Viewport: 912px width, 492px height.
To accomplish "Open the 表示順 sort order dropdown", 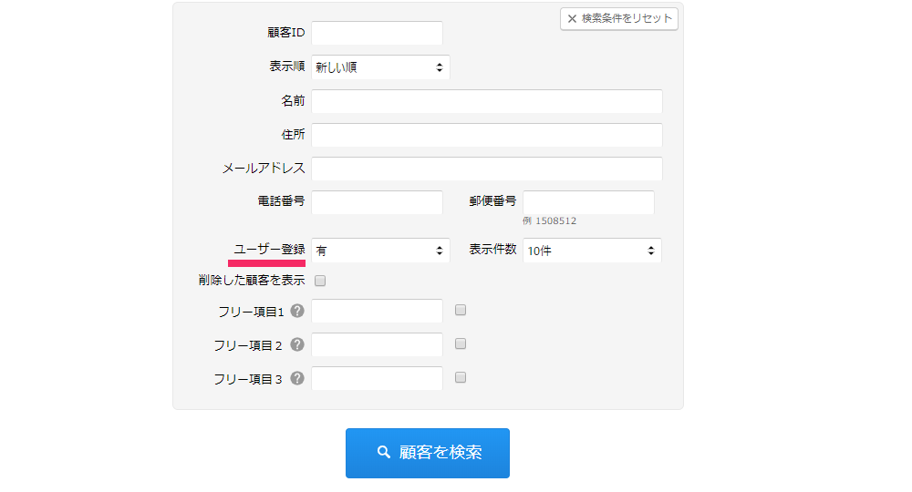I will tap(380, 67).
